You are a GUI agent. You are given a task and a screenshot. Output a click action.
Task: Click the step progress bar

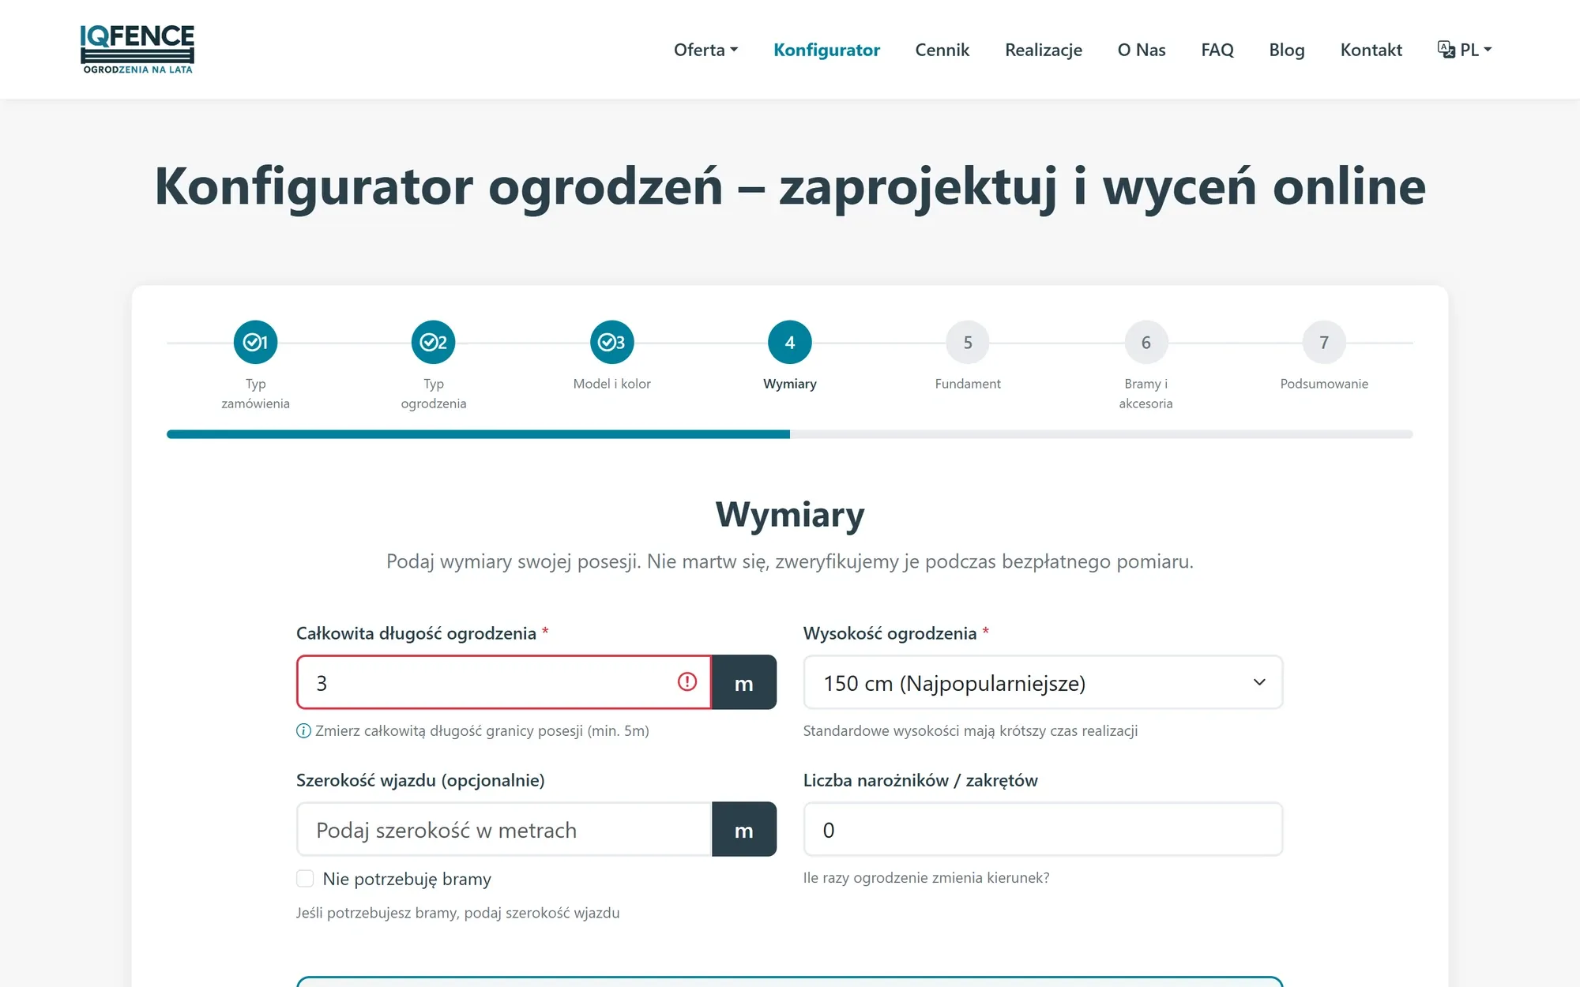point(790,434)
